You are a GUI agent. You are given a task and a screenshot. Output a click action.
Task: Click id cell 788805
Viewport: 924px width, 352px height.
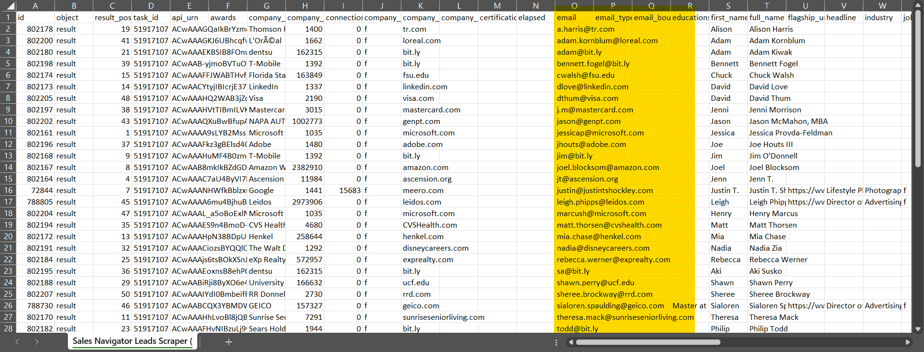pos(35,202)
